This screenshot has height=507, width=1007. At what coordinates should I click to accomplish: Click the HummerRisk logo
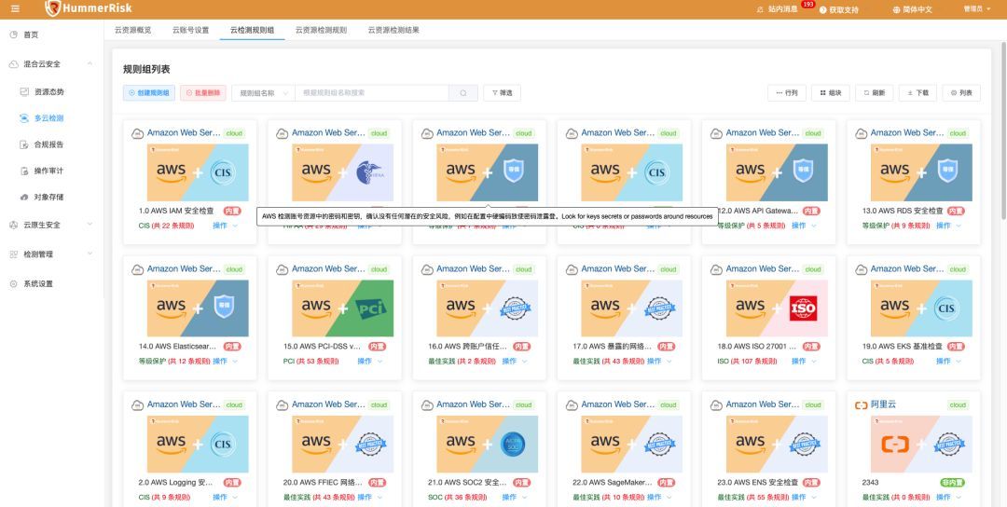89,8
